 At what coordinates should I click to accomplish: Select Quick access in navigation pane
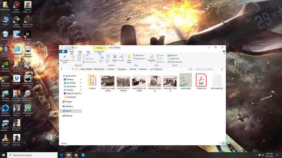tap(71, 76)
